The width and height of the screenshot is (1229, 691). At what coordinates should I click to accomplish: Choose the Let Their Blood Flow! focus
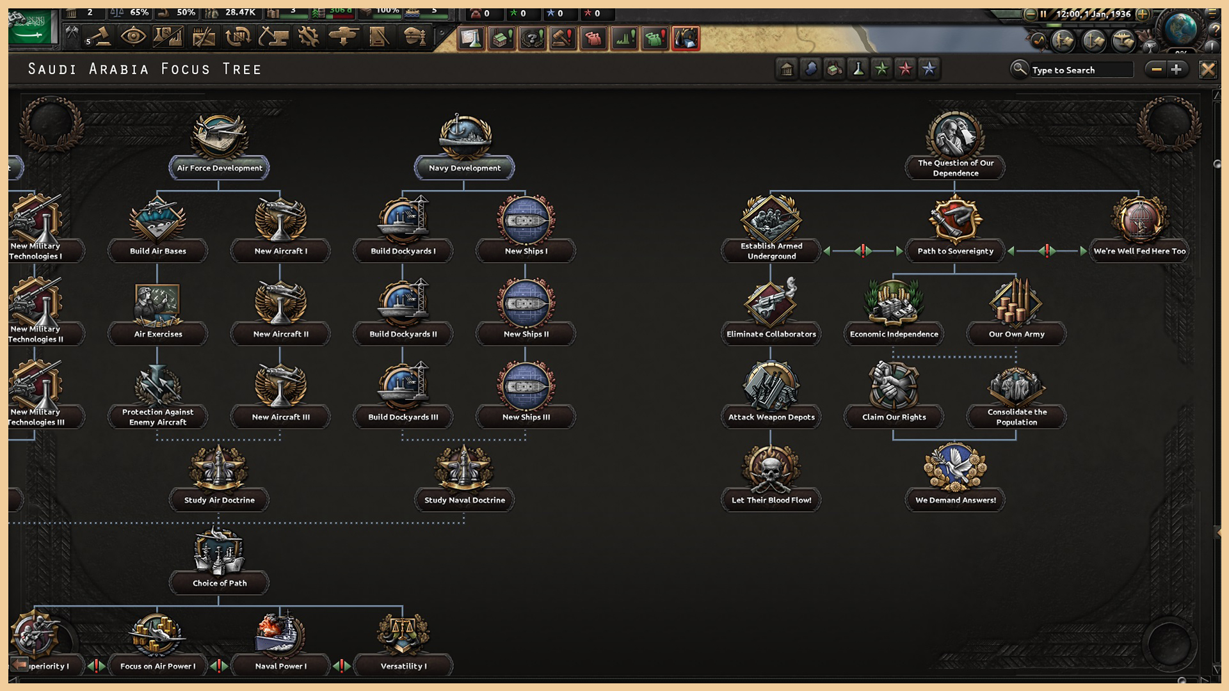coord(771,478)
